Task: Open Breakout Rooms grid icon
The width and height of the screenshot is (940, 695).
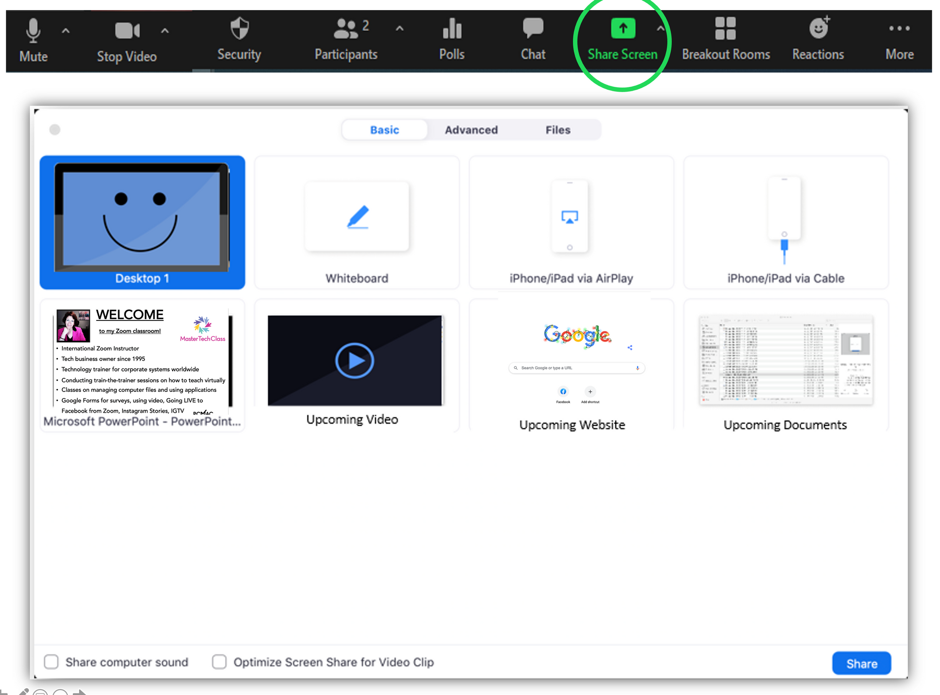Action: 725,29
